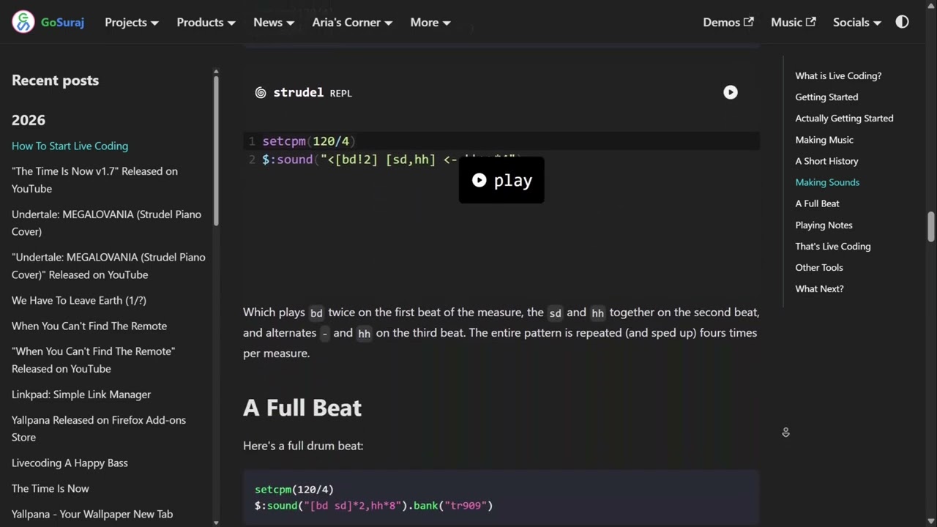
Task: Click the strudel spiral logo icon
Action: tap(261, 93)
